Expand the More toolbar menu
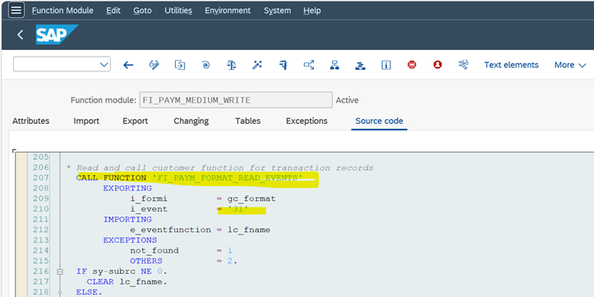Viewport: 594px width, 297px height. coord(570,65)
